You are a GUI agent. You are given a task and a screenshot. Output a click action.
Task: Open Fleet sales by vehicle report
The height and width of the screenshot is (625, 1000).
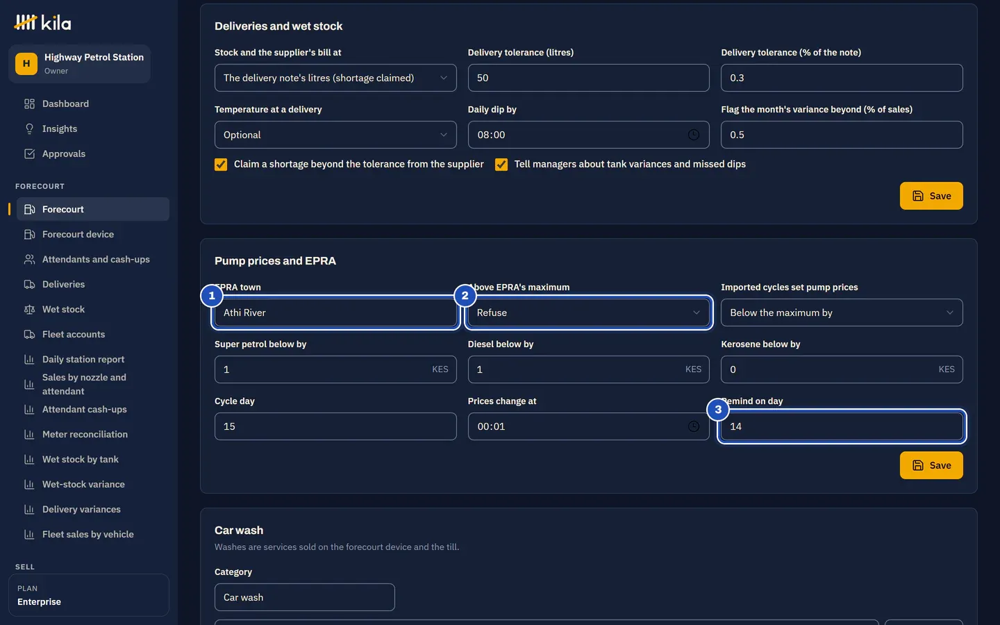(x=92, y=534)
